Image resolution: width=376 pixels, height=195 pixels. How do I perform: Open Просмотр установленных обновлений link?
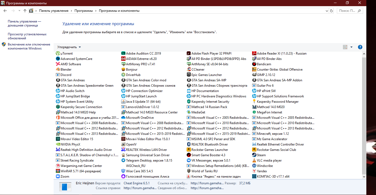[27, 36]
